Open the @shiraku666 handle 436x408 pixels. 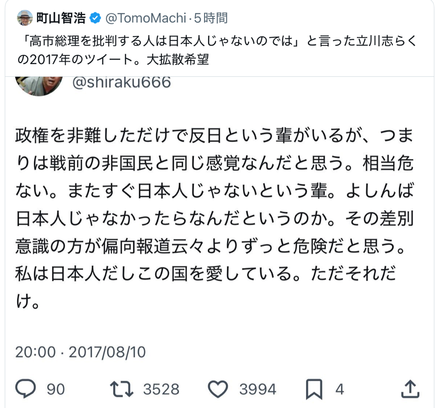coord(121,82)
